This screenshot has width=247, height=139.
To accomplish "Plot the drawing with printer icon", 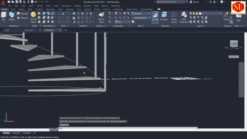I will click(x=32, y=2).
